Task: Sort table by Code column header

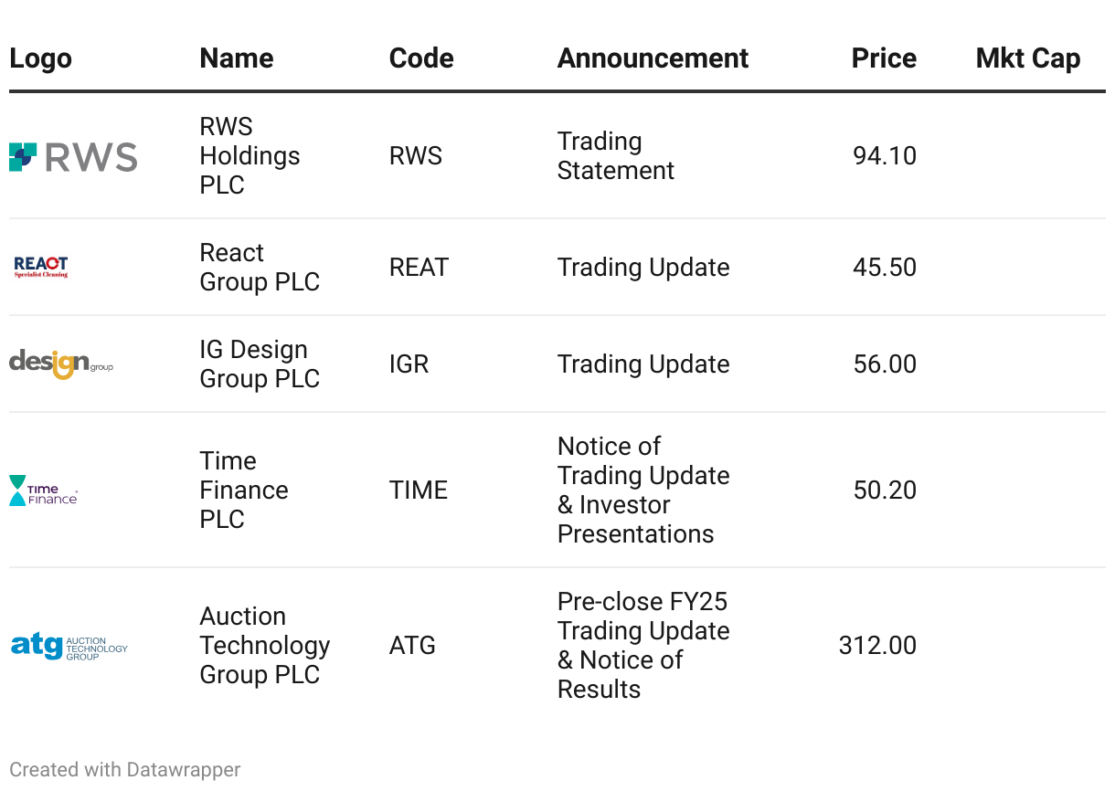Action: click(421, 58)
